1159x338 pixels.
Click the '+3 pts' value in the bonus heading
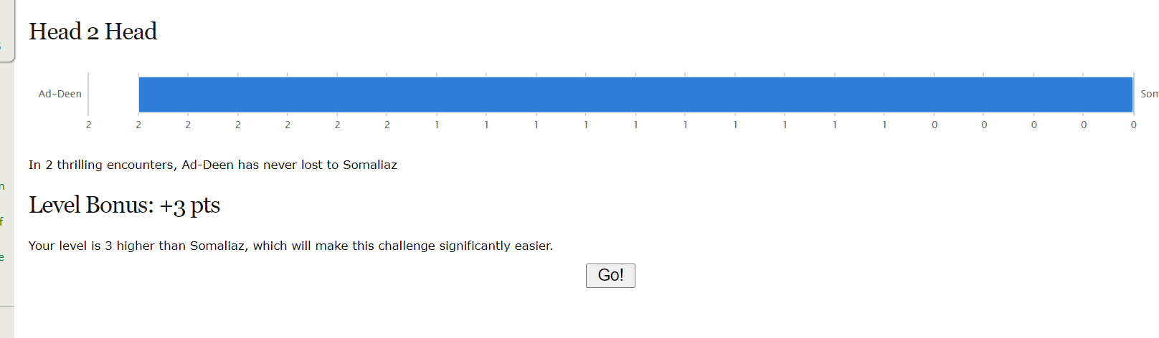(189, 206)
